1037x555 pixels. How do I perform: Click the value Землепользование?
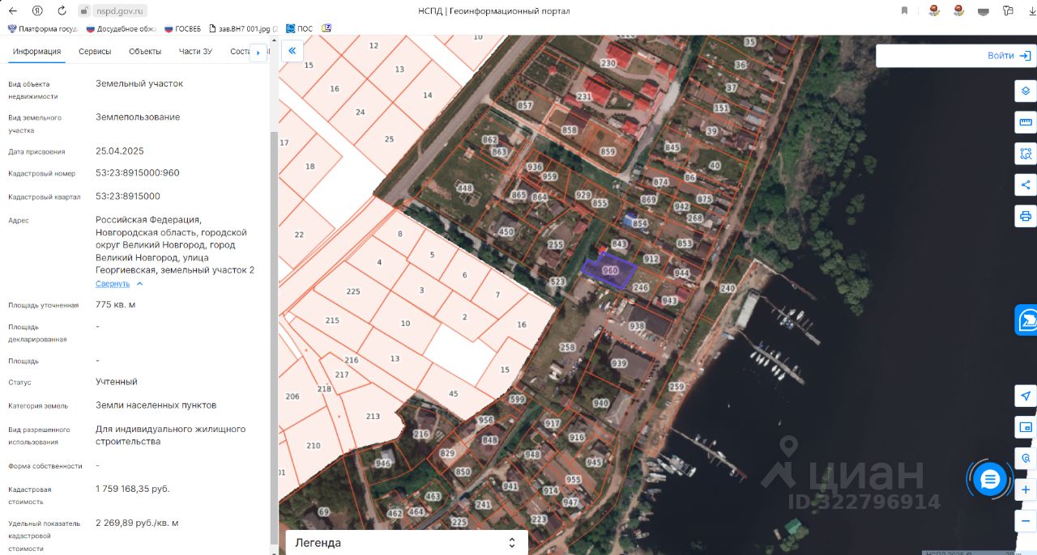click(x=138, y=117)
